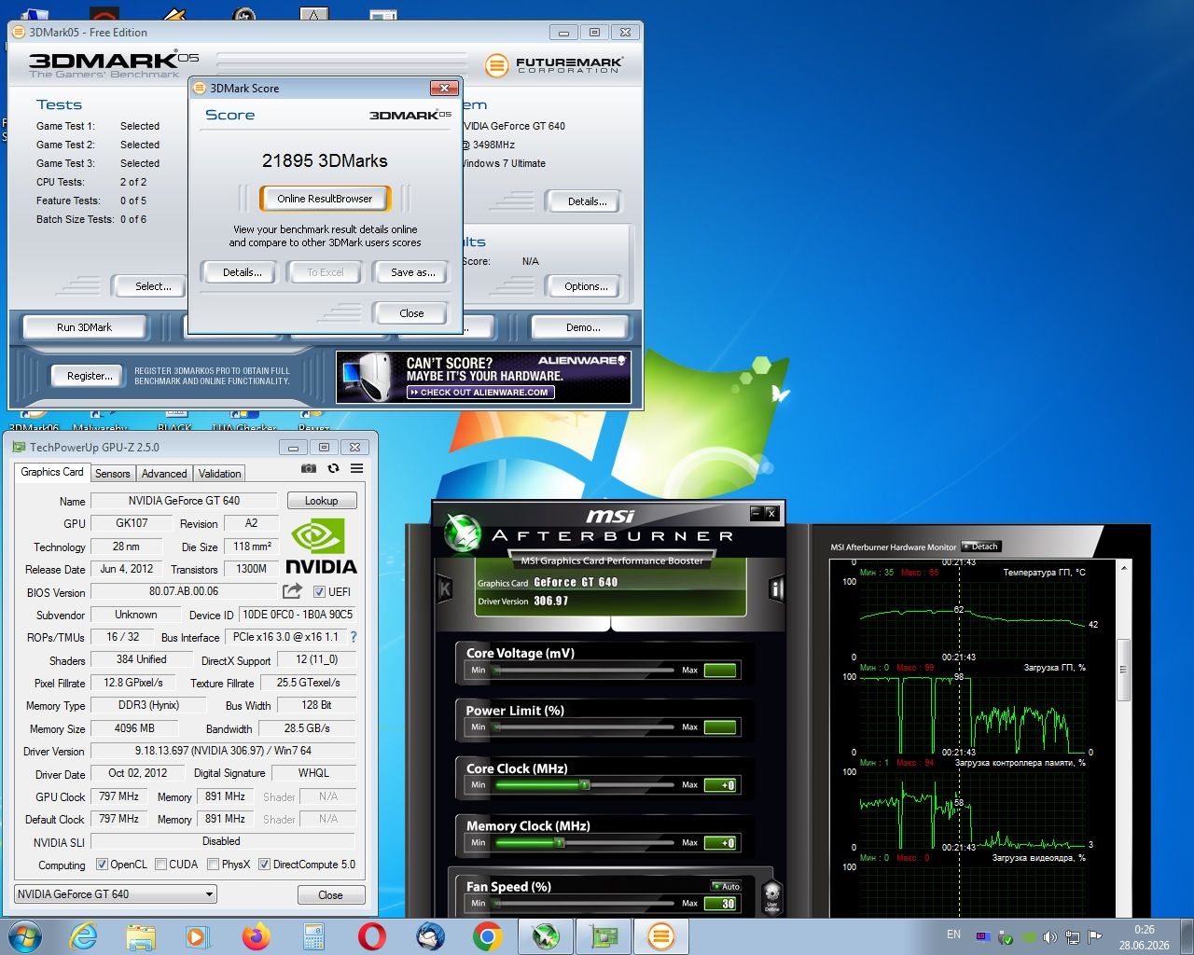
Task: Open Google Chrome from the taskbar
Action: tap(487, 935)
